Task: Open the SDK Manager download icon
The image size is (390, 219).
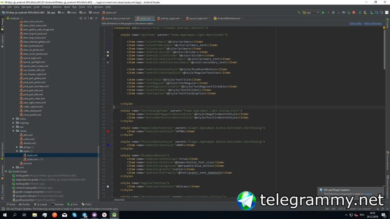Action: pyautogui.click(x=371, y=12)
